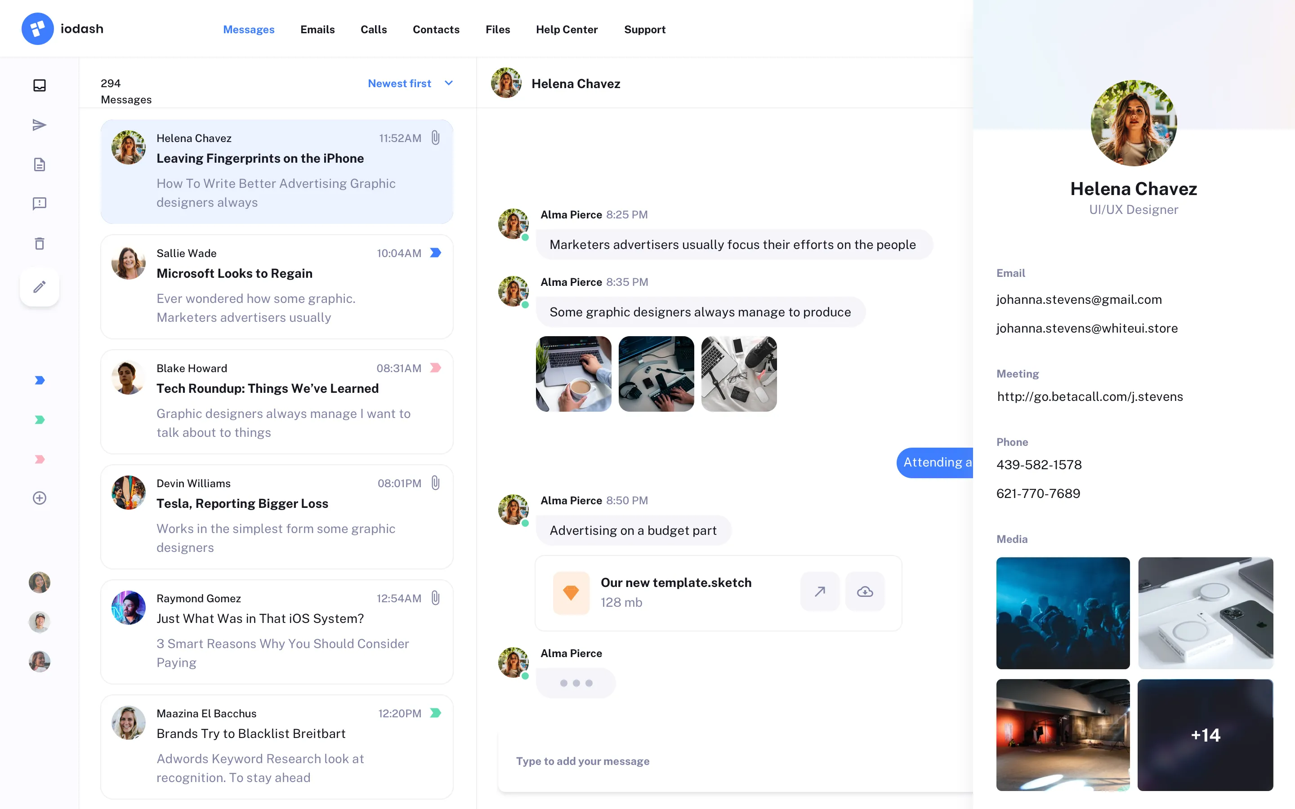The width and height of the screenshot is (1295, 809).
Task: Open the Newest first sort dropdown
Action: [399, 83]
